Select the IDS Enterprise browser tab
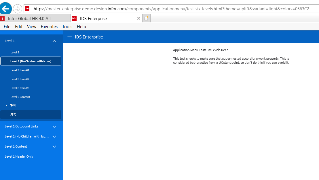The width and height of the screenshot is (319, 180). pos(106,18)
